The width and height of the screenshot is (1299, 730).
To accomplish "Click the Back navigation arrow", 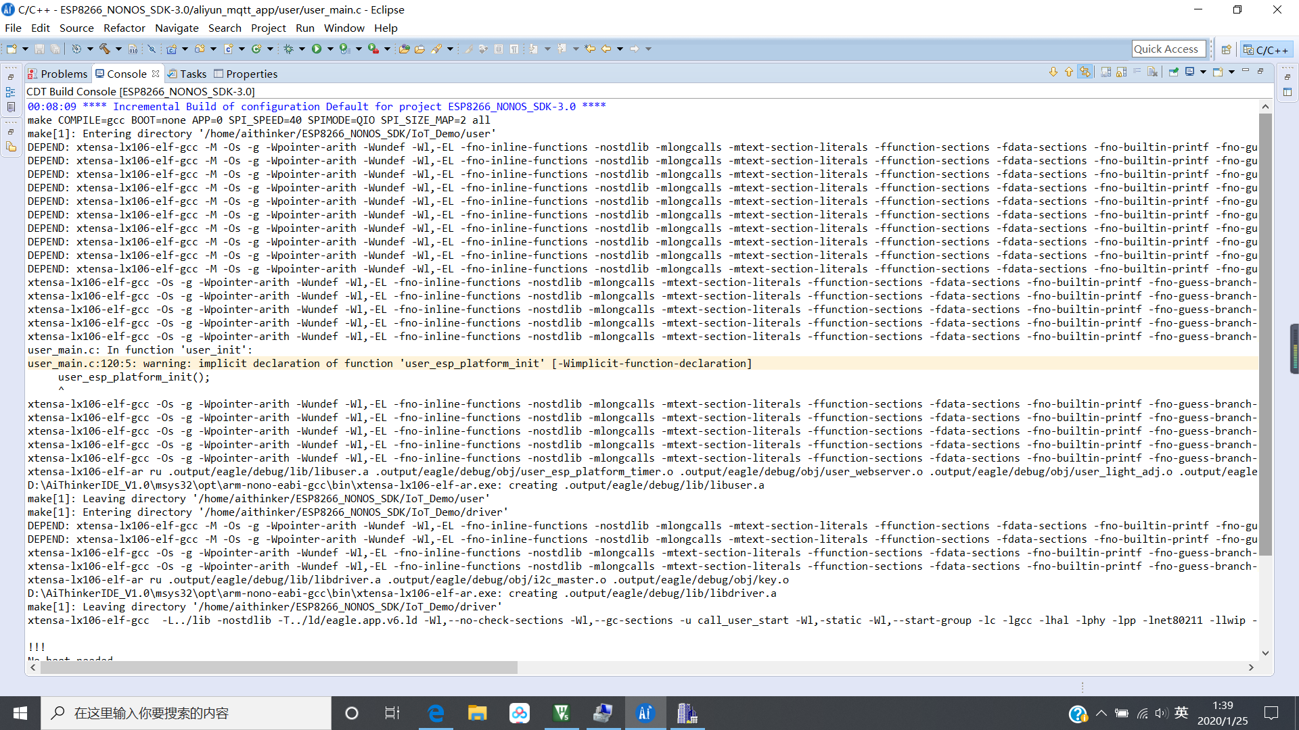I will click(x=606, y=49).
